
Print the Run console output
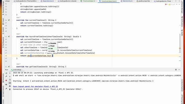pyautogui.click(x=10, y=86)
